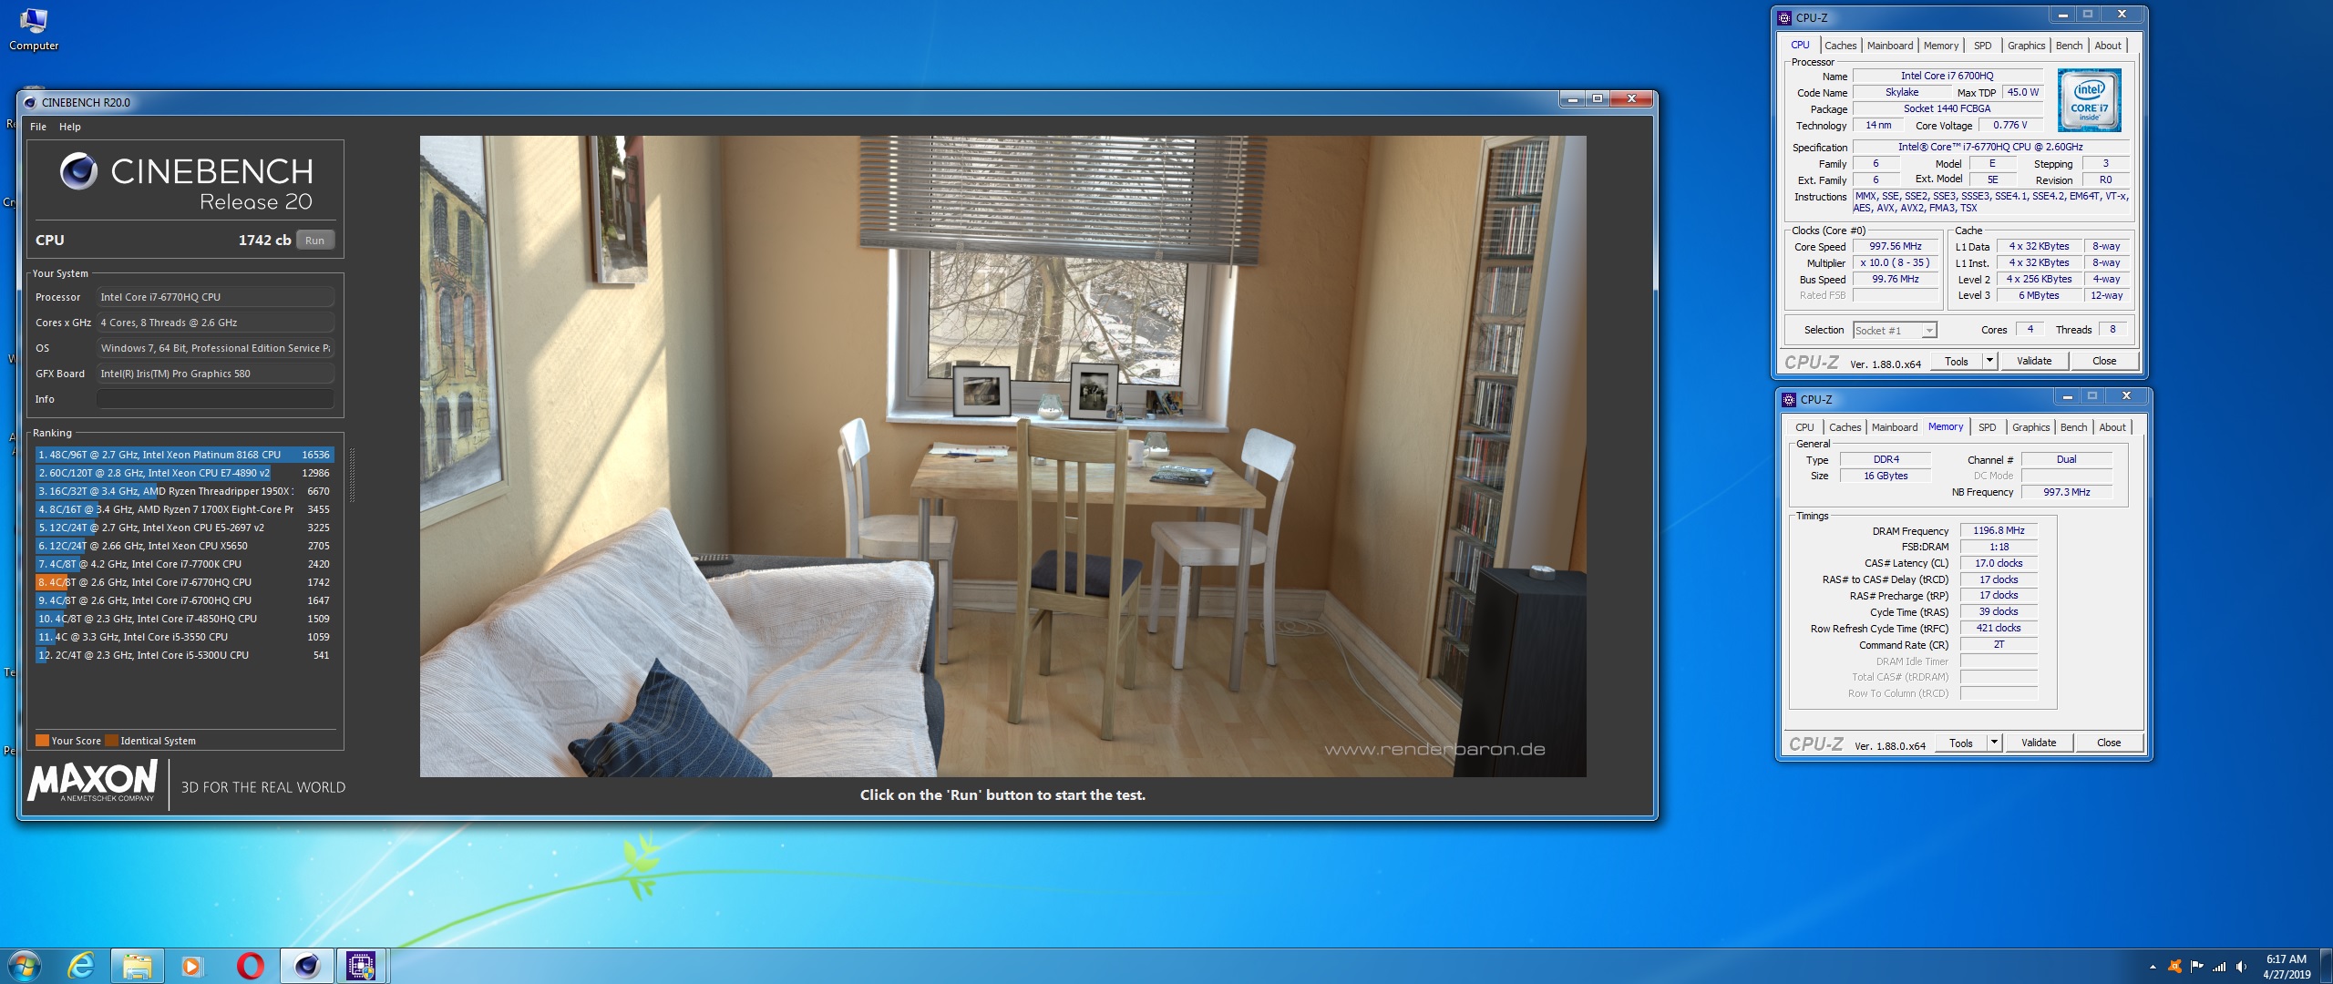Click Cinebench title bar app icon

pos(30,102)
